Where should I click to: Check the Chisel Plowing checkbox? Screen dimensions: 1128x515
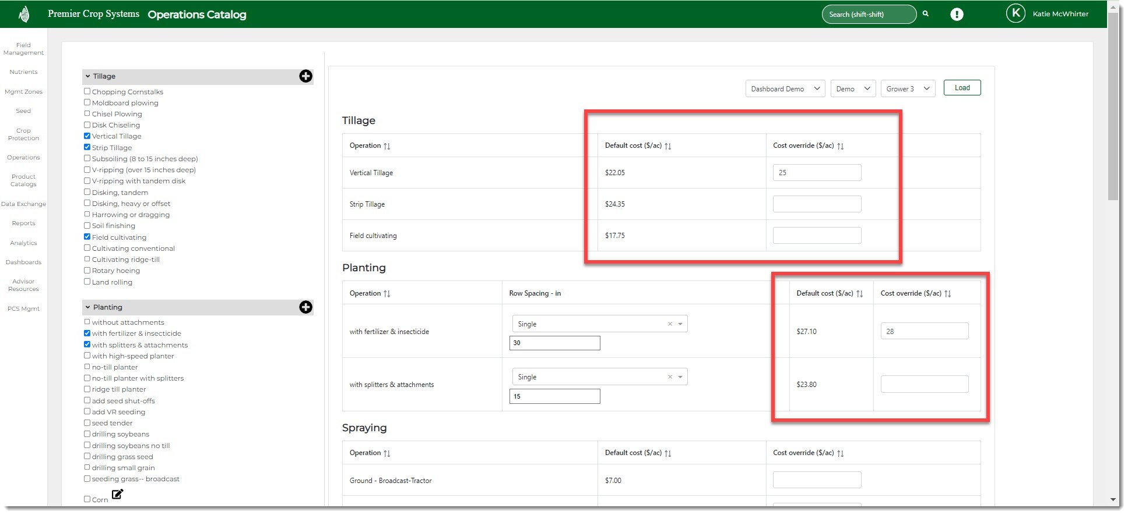(87, 114)
